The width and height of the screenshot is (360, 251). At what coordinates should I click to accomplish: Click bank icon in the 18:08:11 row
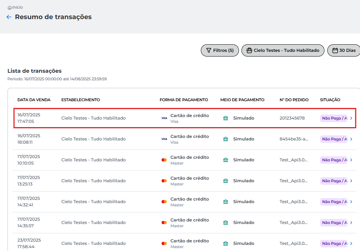pos(226,139)
